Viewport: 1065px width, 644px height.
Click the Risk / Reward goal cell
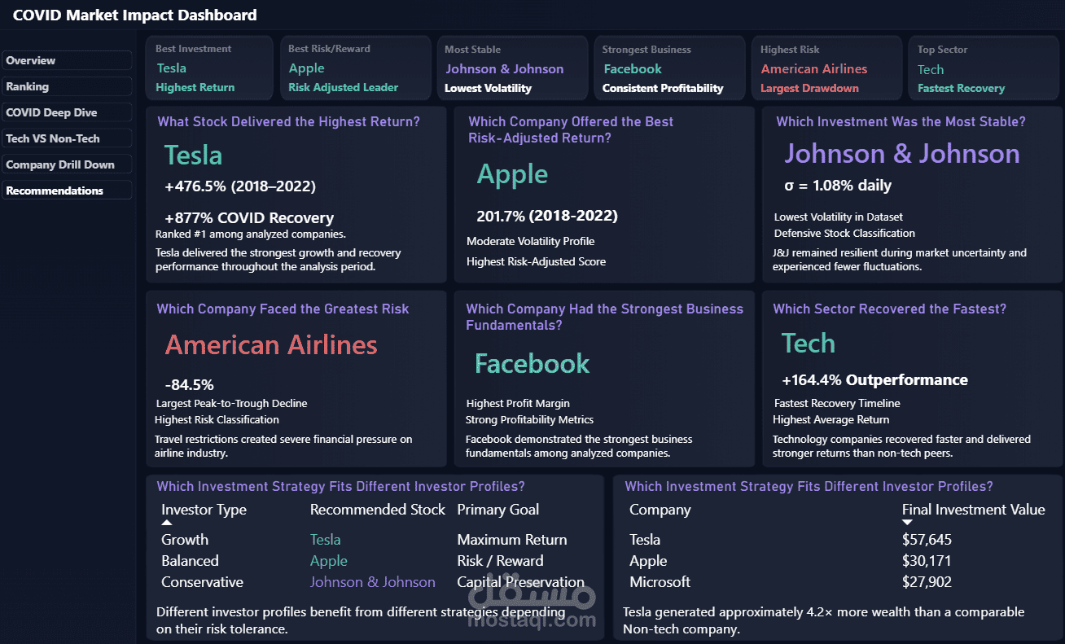pos(500,561)
